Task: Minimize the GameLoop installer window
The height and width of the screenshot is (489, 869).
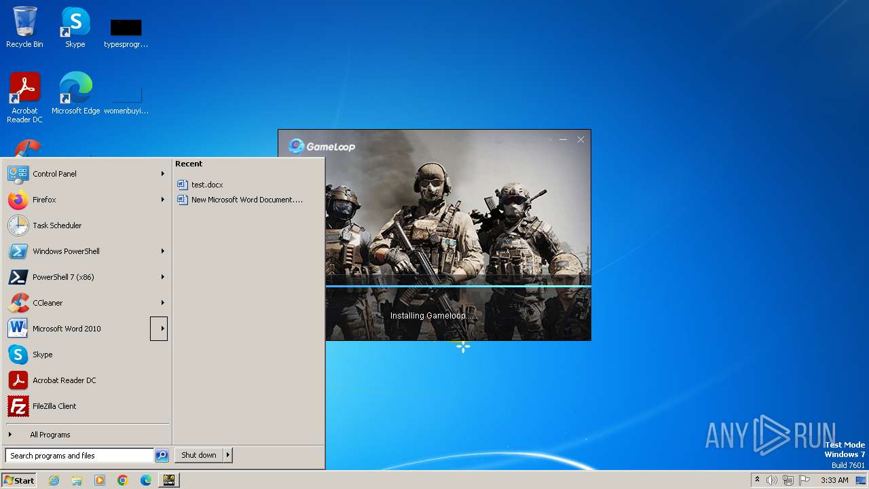Action: (x=563, y=139)
